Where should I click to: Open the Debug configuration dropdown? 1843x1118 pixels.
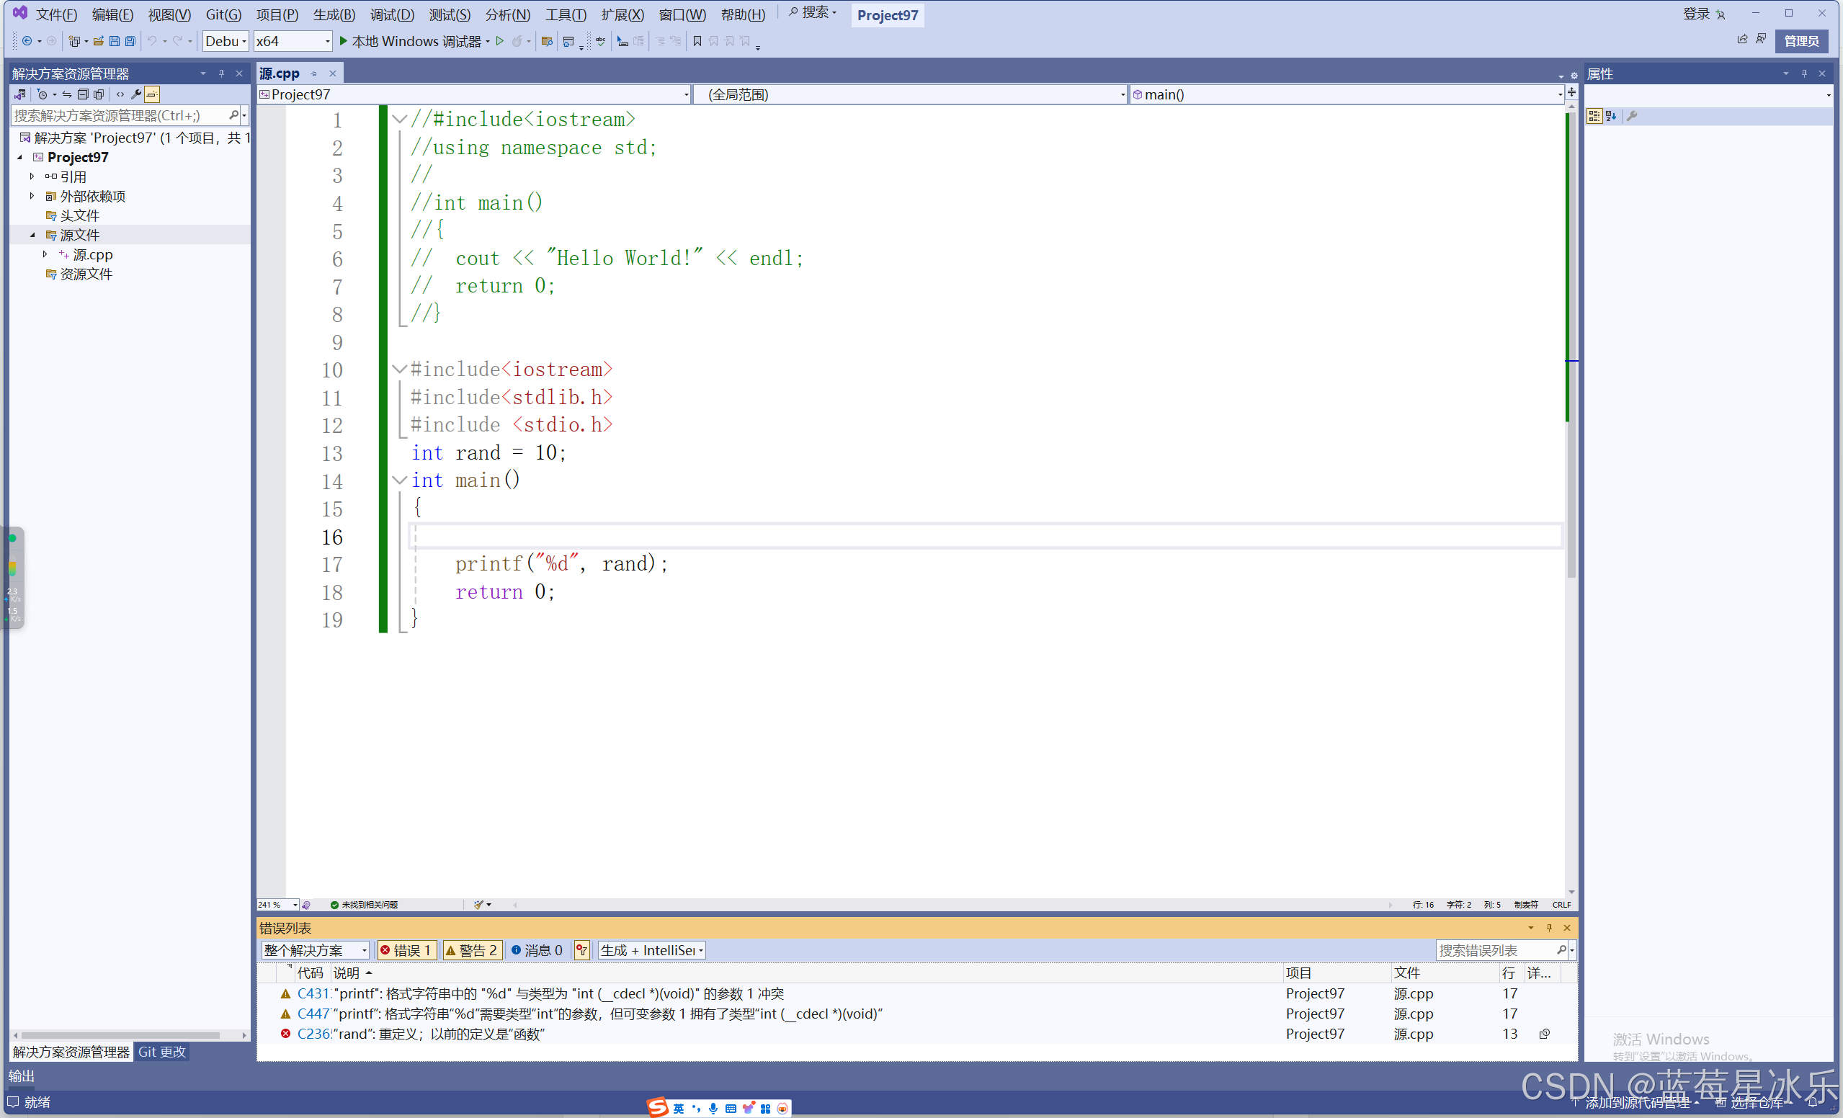225,41
